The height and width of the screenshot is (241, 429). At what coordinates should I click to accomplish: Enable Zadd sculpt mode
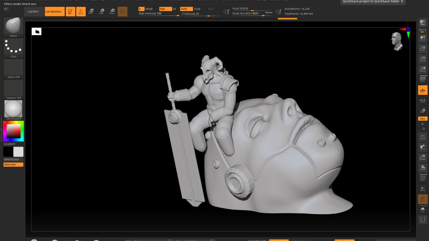click(x=186, y=9)
